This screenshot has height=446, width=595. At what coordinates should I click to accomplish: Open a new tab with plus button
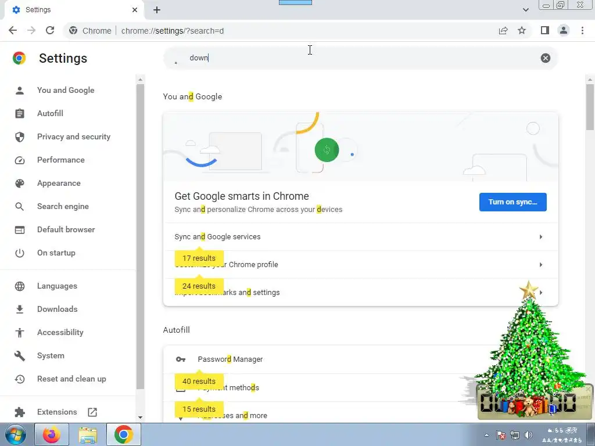coord(157,10)
